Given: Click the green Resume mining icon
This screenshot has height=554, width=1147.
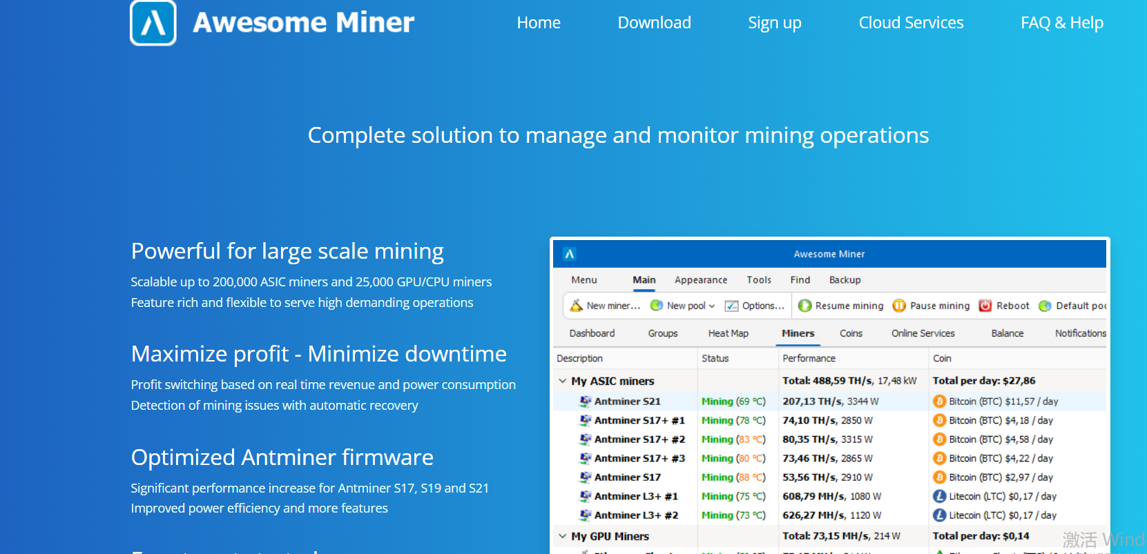Looking at the screenshot, I should click(804, 306).
